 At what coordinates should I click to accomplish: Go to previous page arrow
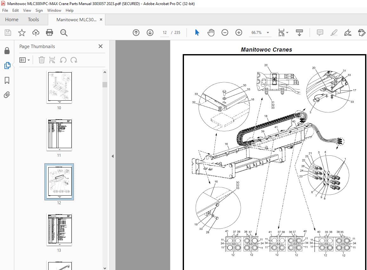[136, 33]
